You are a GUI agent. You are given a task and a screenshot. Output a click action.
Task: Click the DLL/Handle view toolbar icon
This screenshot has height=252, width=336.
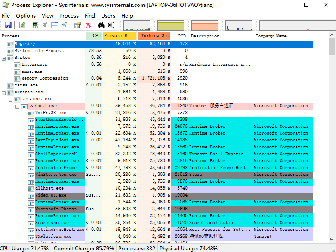click(x=64, y=25)
